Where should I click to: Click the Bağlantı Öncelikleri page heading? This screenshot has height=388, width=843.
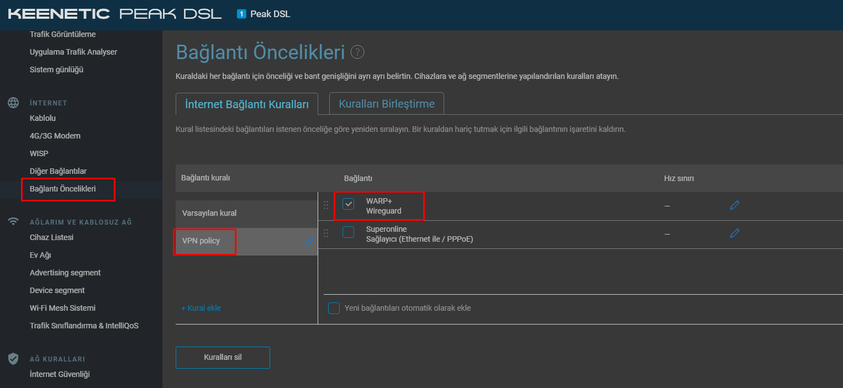[x=260, y=52]
